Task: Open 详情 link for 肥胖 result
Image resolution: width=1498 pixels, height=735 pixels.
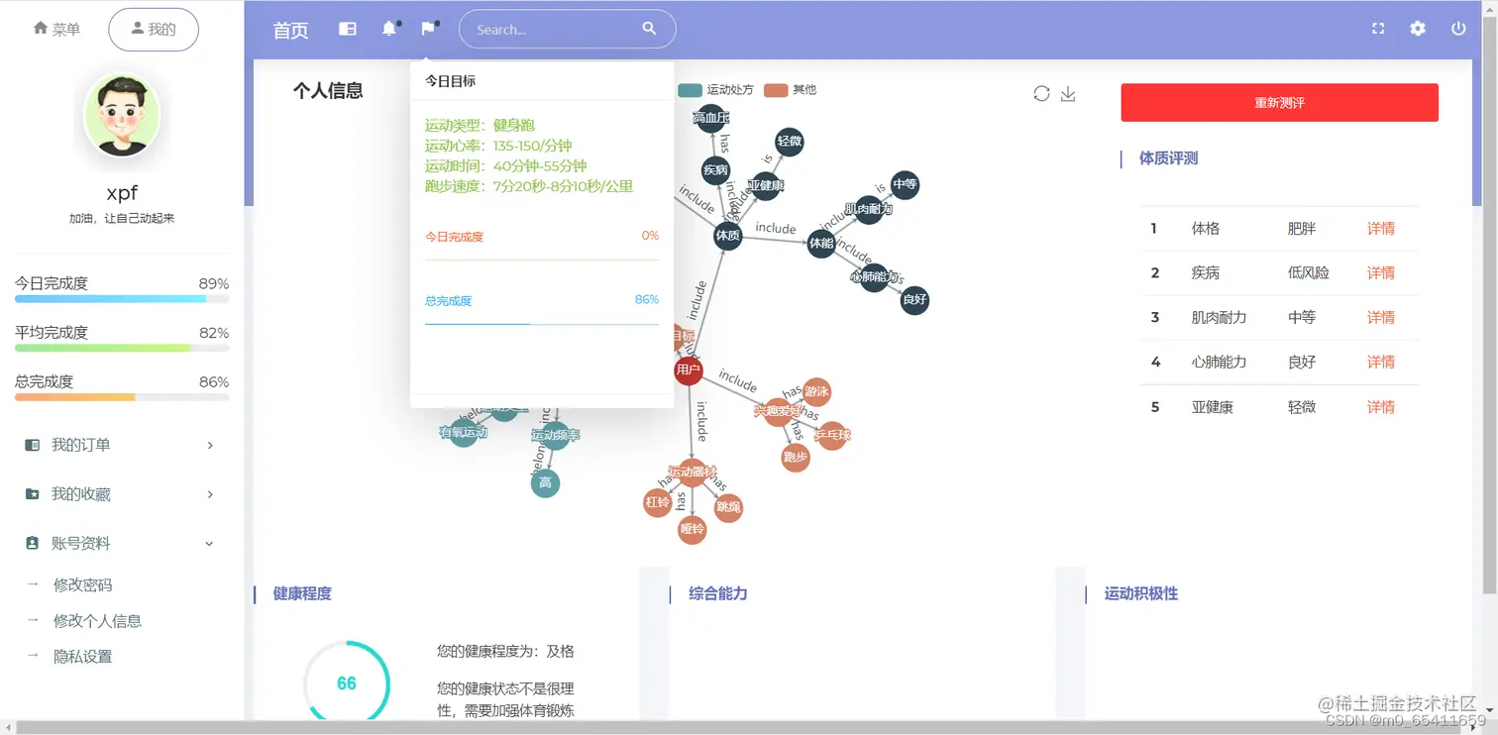Action: pyautogui.click(x=1380, y=228)
